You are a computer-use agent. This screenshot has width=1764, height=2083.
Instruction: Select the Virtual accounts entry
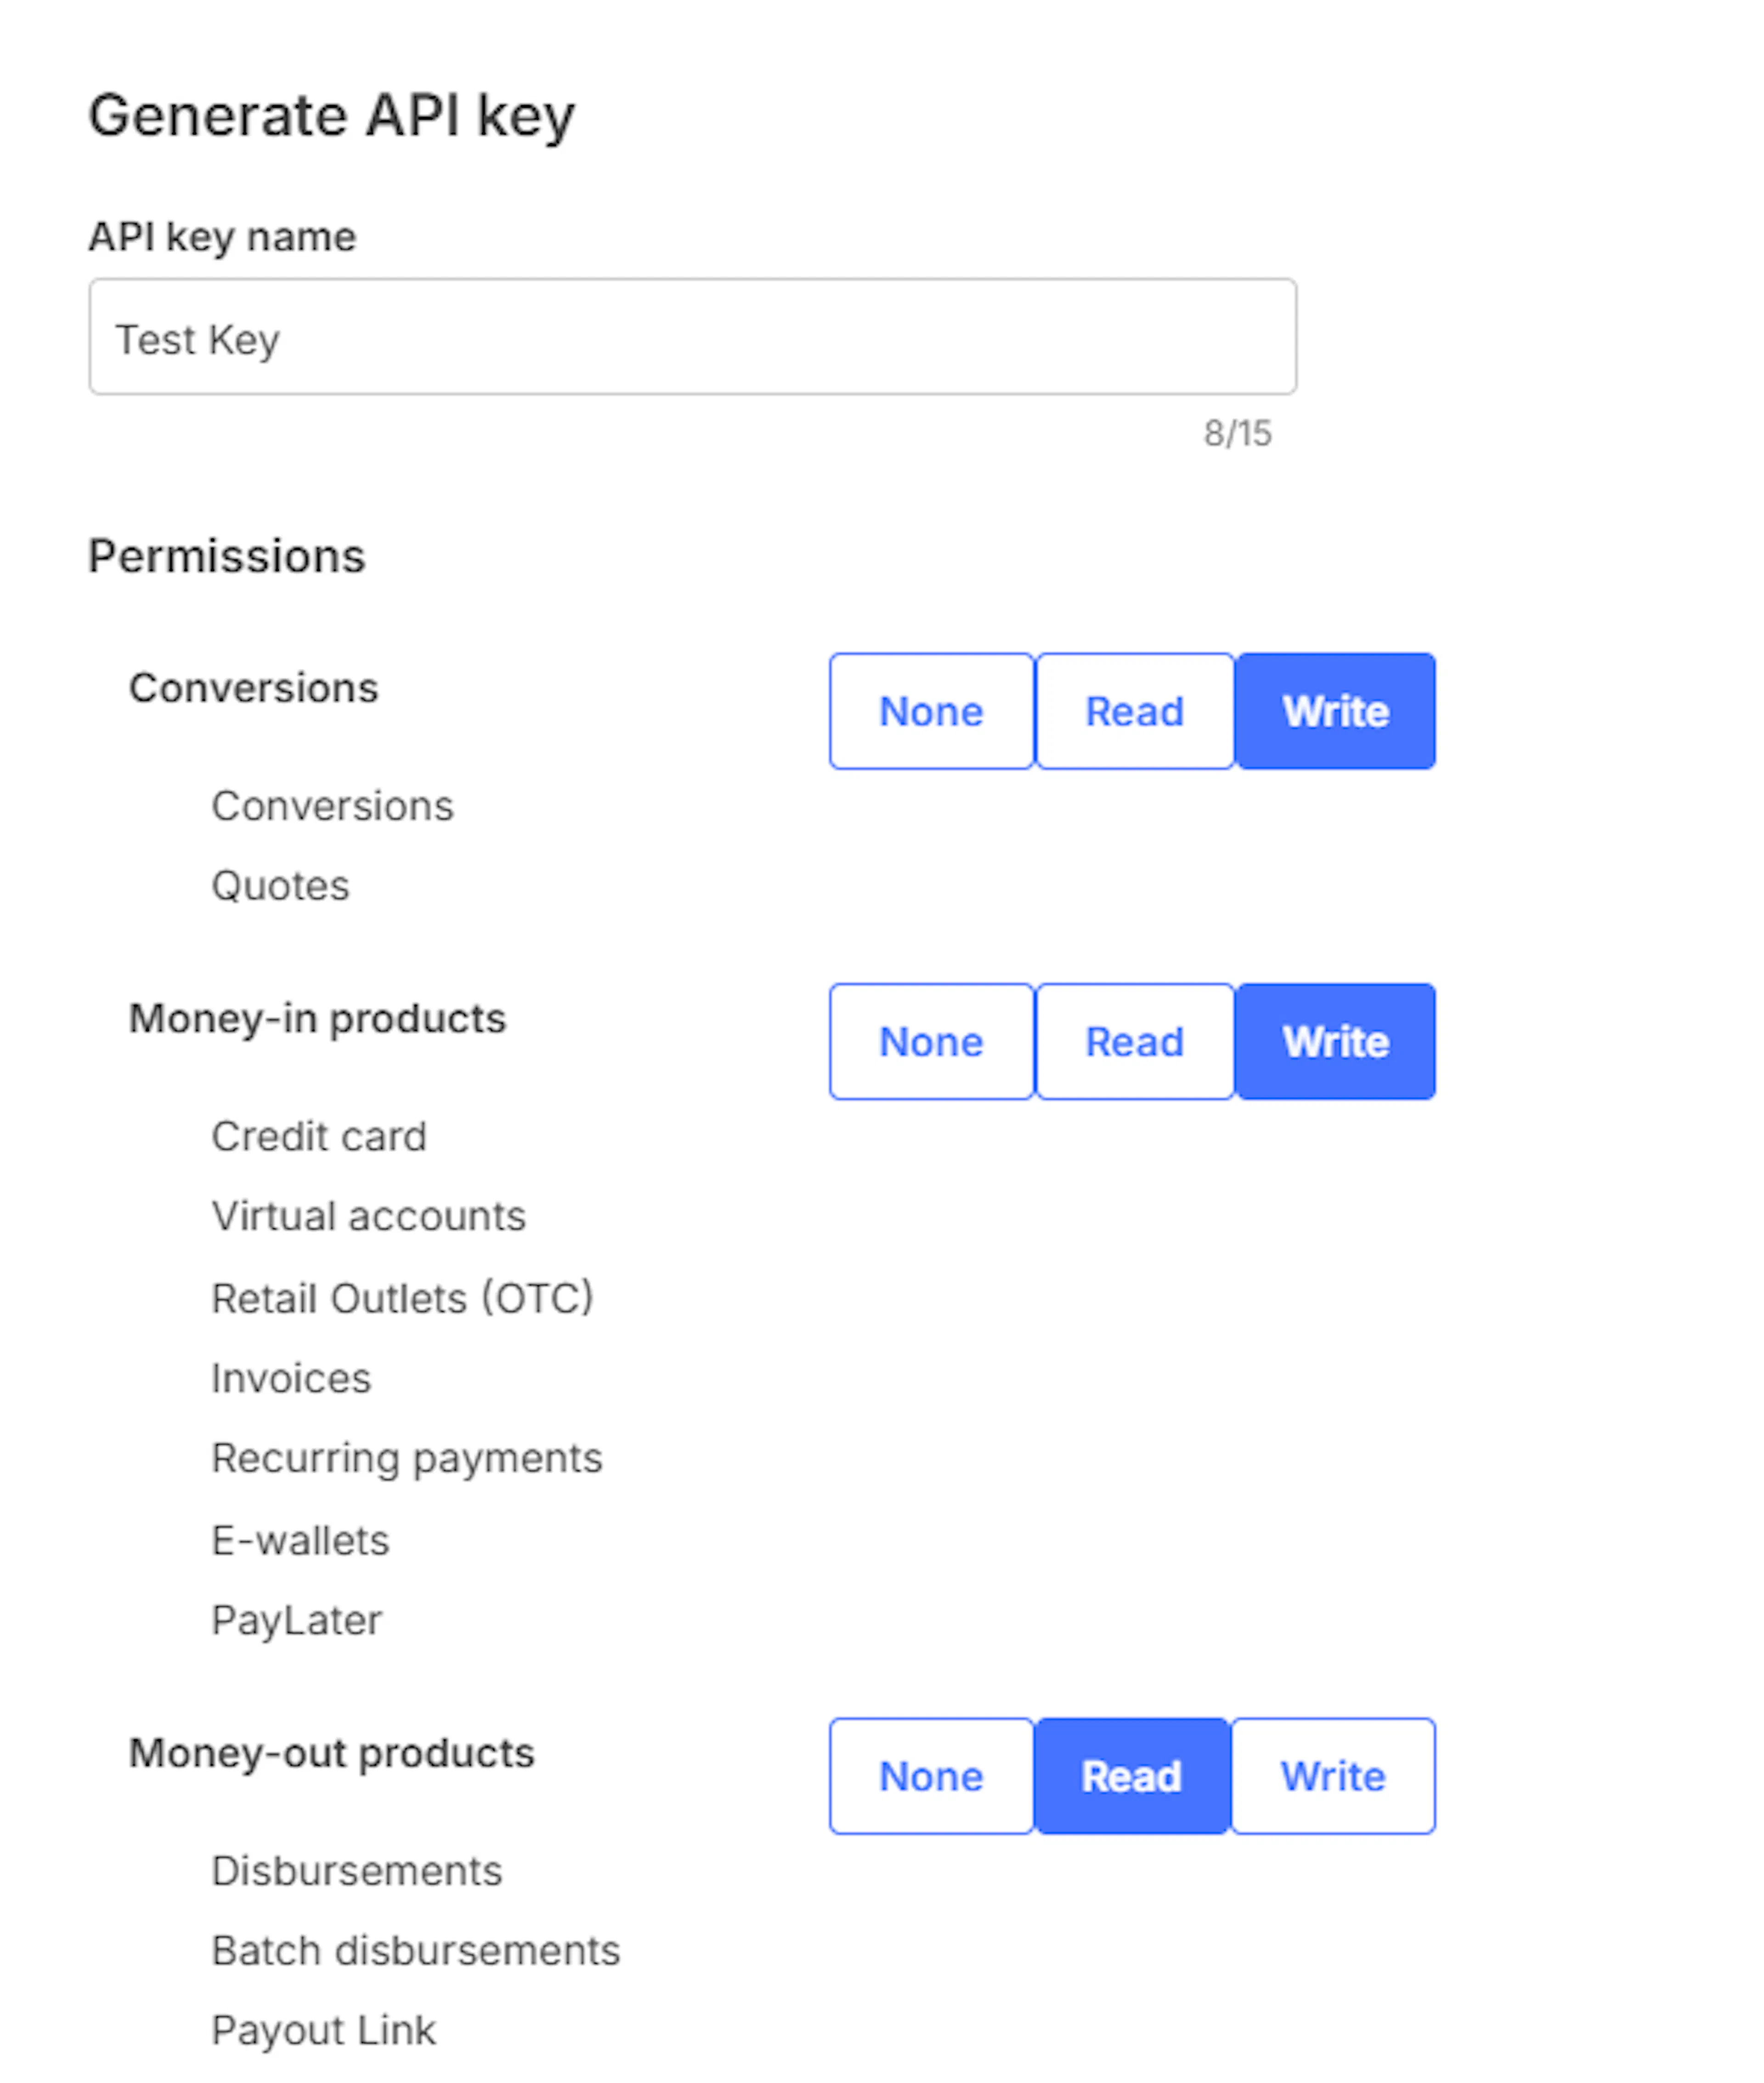tap(368, 1216)
